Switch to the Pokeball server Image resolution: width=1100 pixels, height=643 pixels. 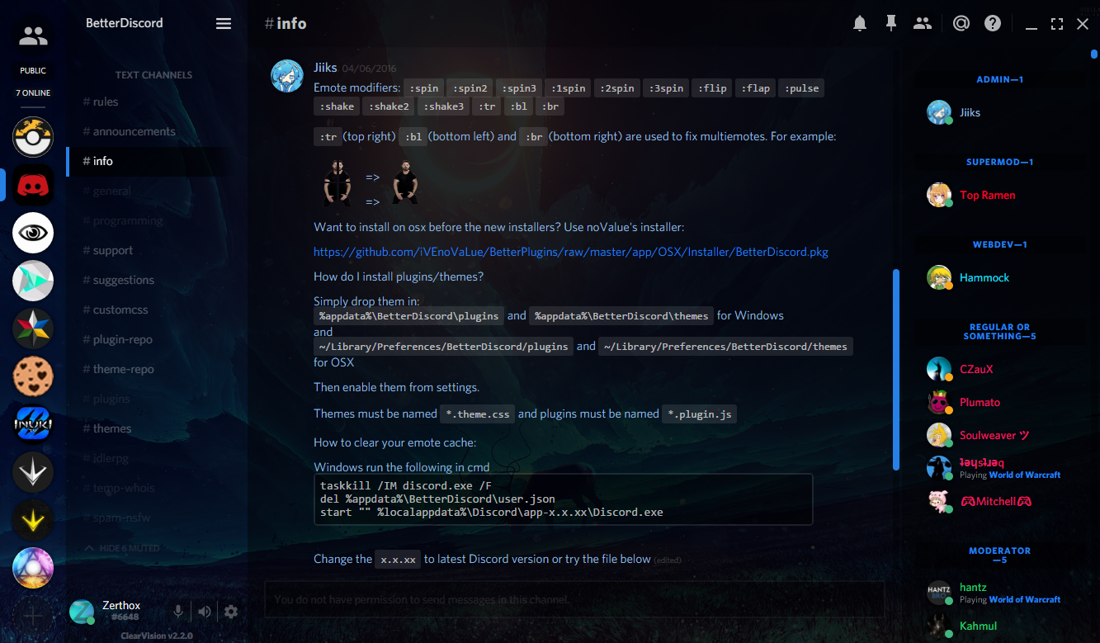coord(33,137)
